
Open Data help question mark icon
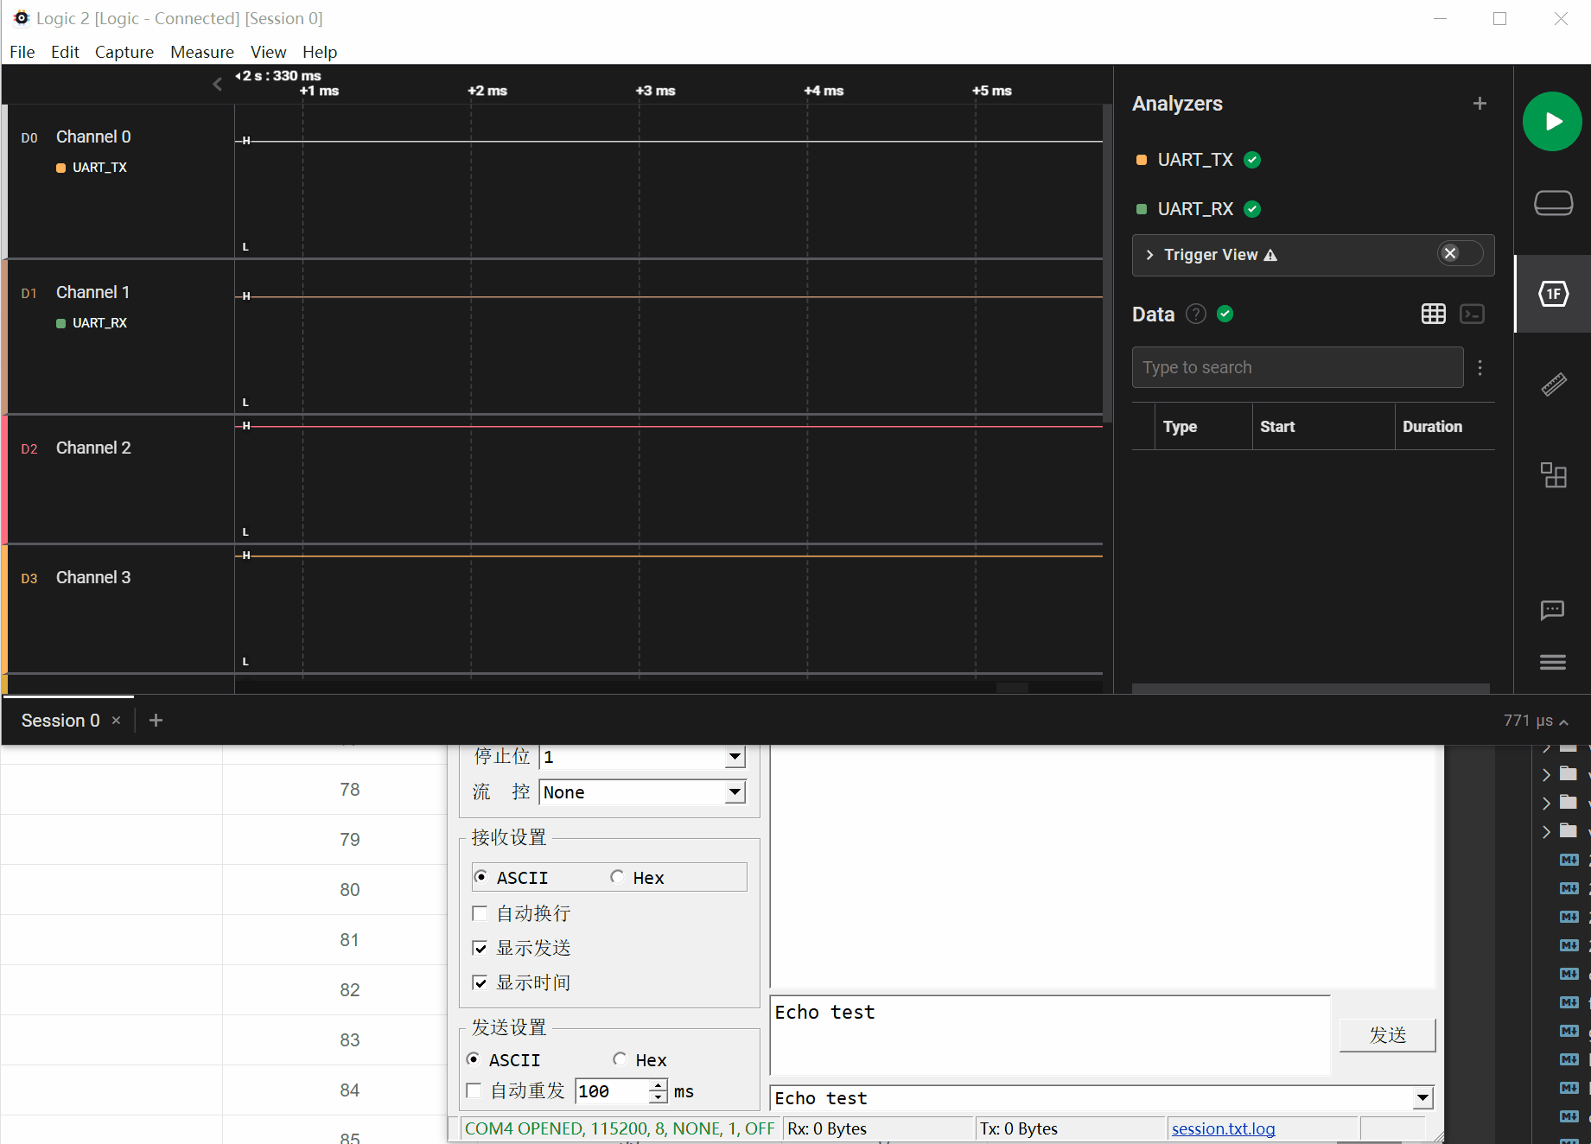(1196, 314)
